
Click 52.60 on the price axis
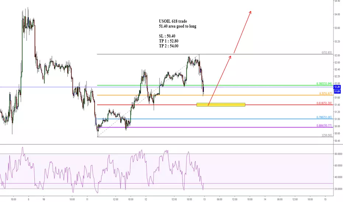pos(337,62)
